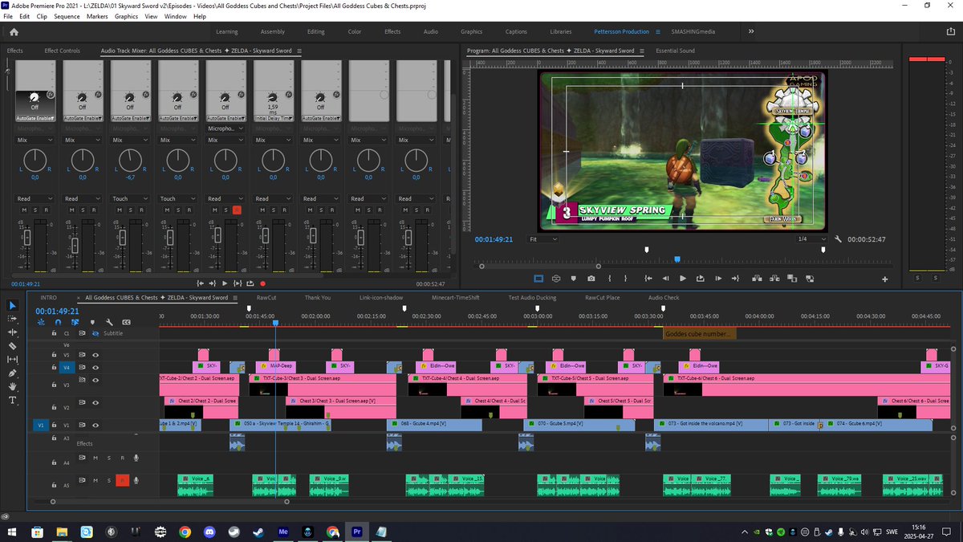Open timeline wrench display settings
The height and width of the screenshot is (542, 963).
(109, 322)
